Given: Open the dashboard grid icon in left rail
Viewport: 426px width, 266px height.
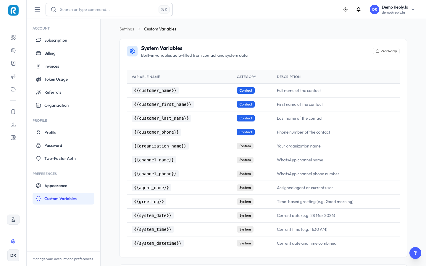Looking at the screenshot, I should click(13, 37).
